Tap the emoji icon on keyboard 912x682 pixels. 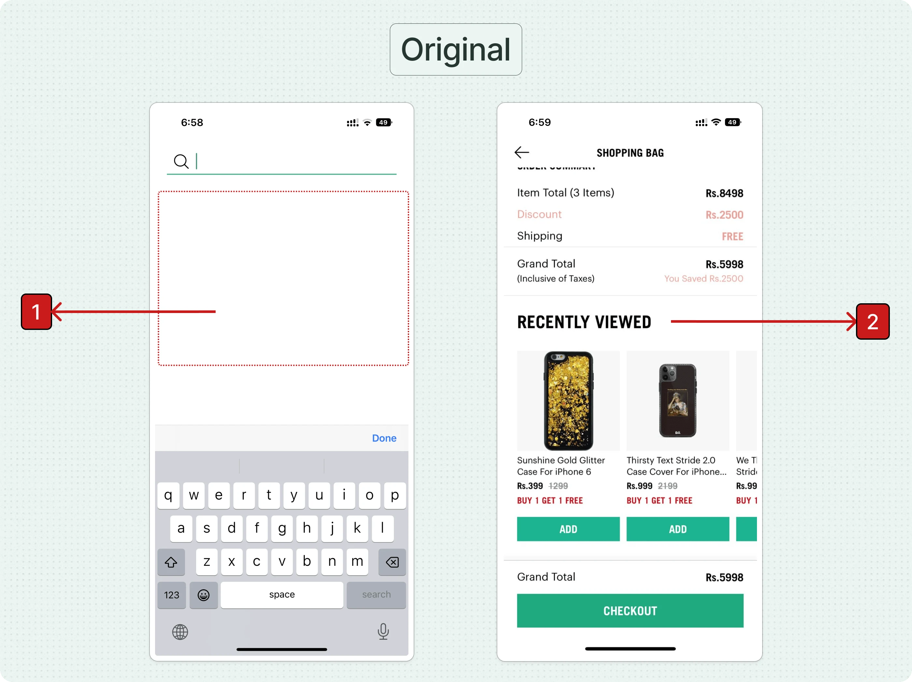pyautogui.click(x=204, y=594)
